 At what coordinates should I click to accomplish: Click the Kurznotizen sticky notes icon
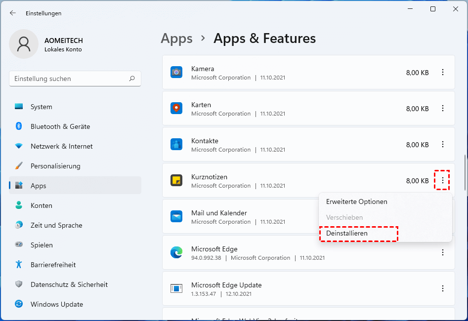pos(176,181)
